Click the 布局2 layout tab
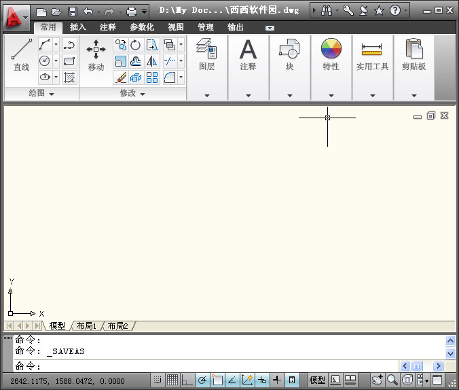The width and height of the screenshot is (459, 390). pos(117,326)
